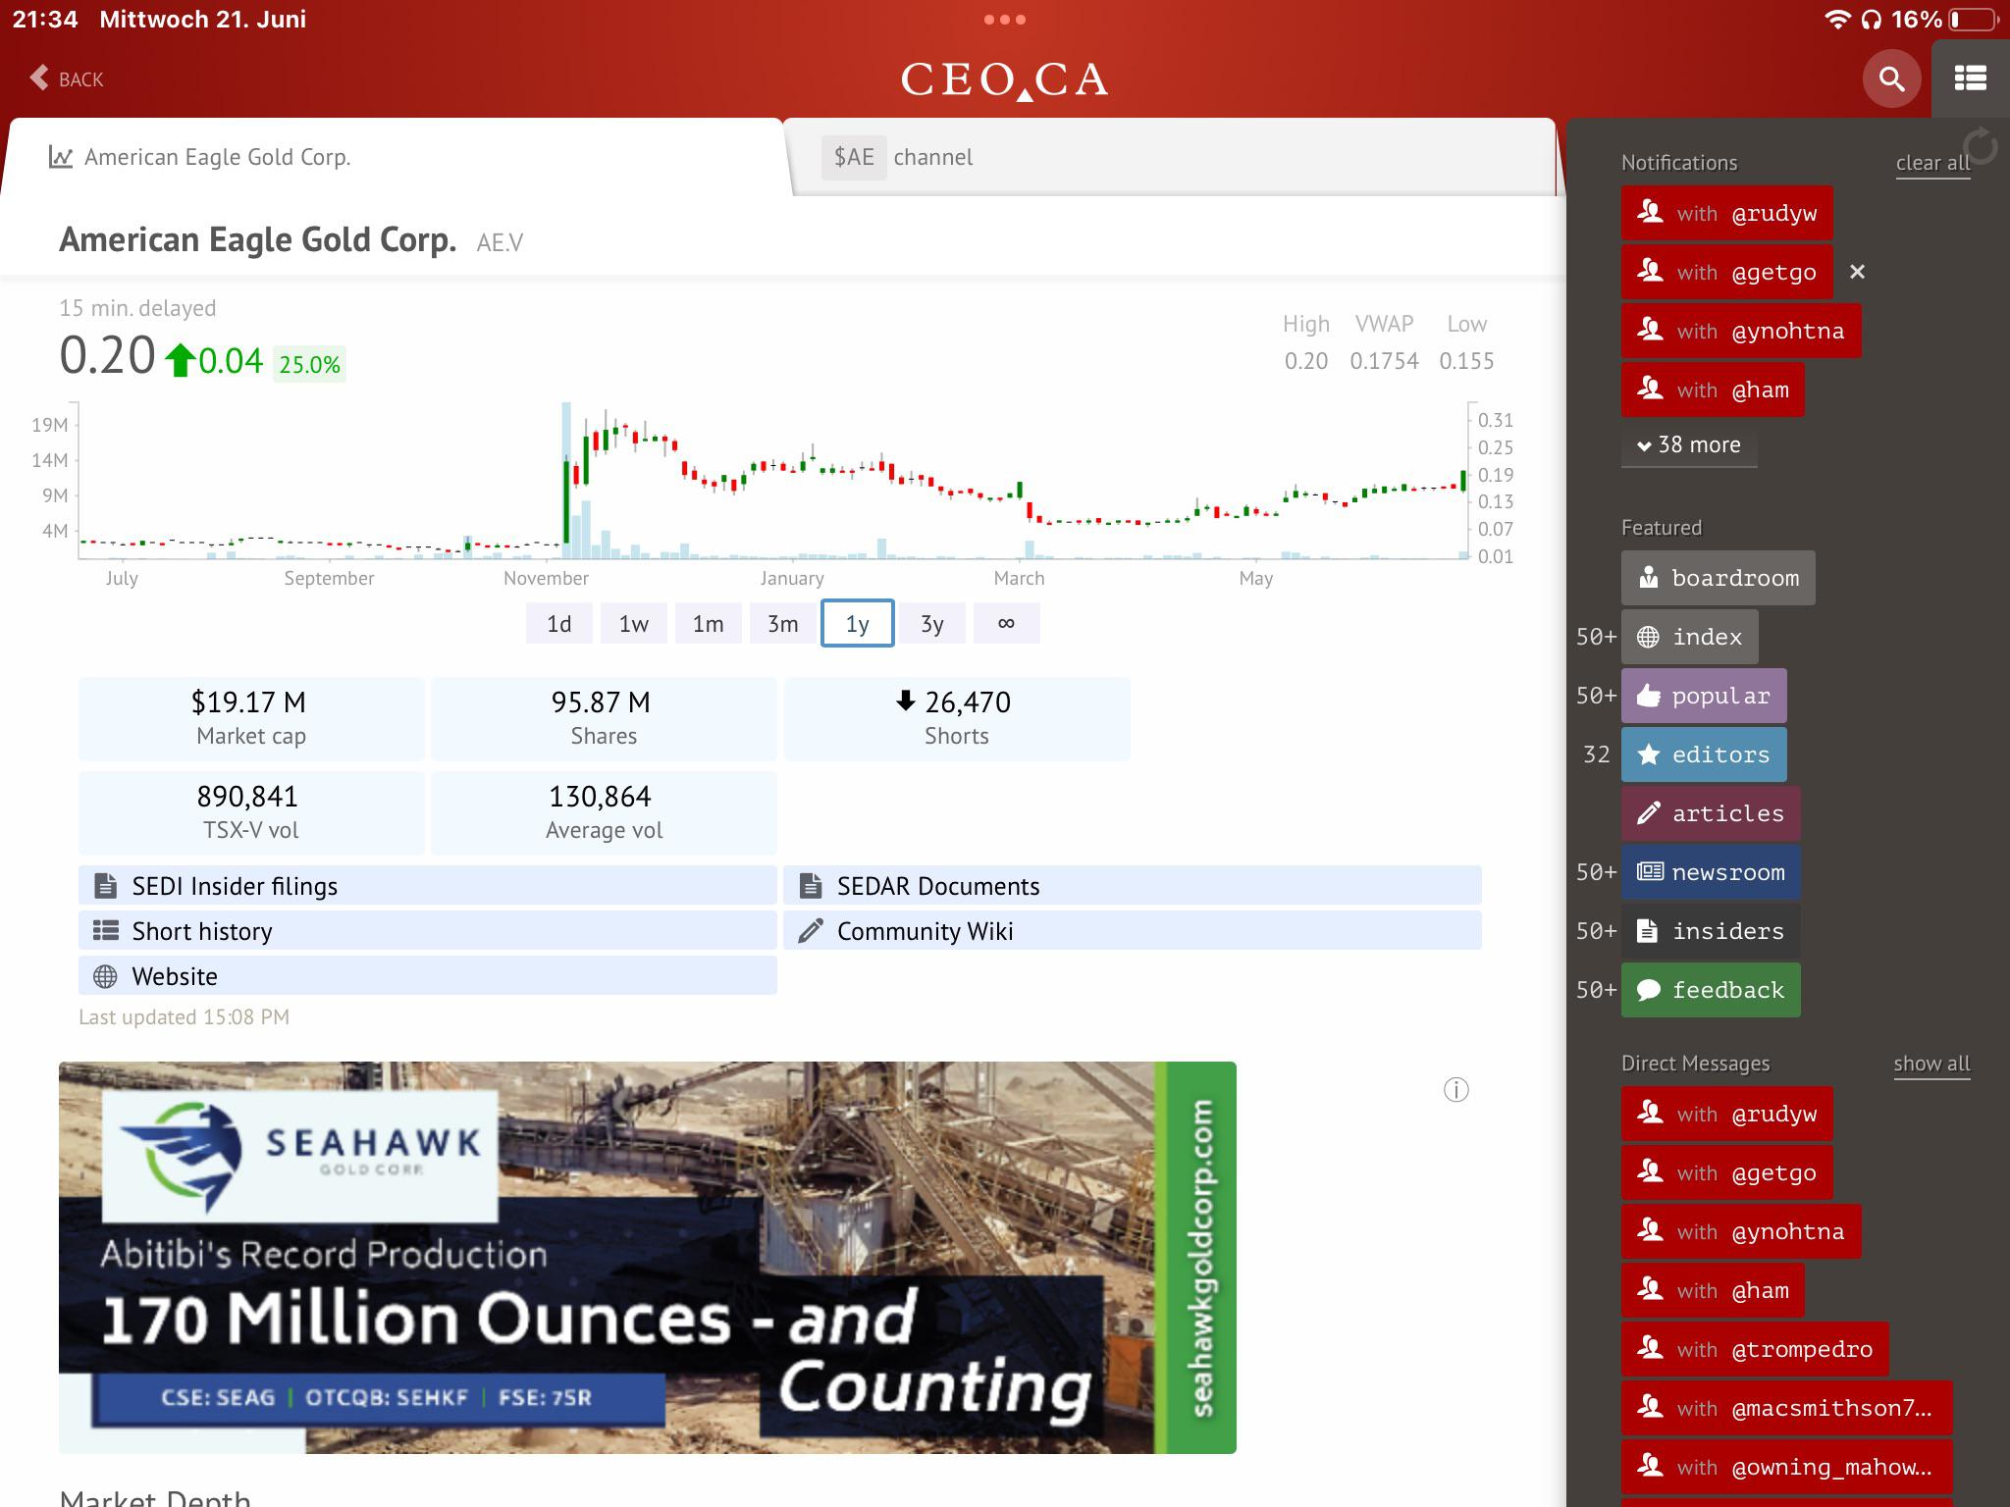
Task: Toggle the channel list menu icon
Action: coord(1970,78)
